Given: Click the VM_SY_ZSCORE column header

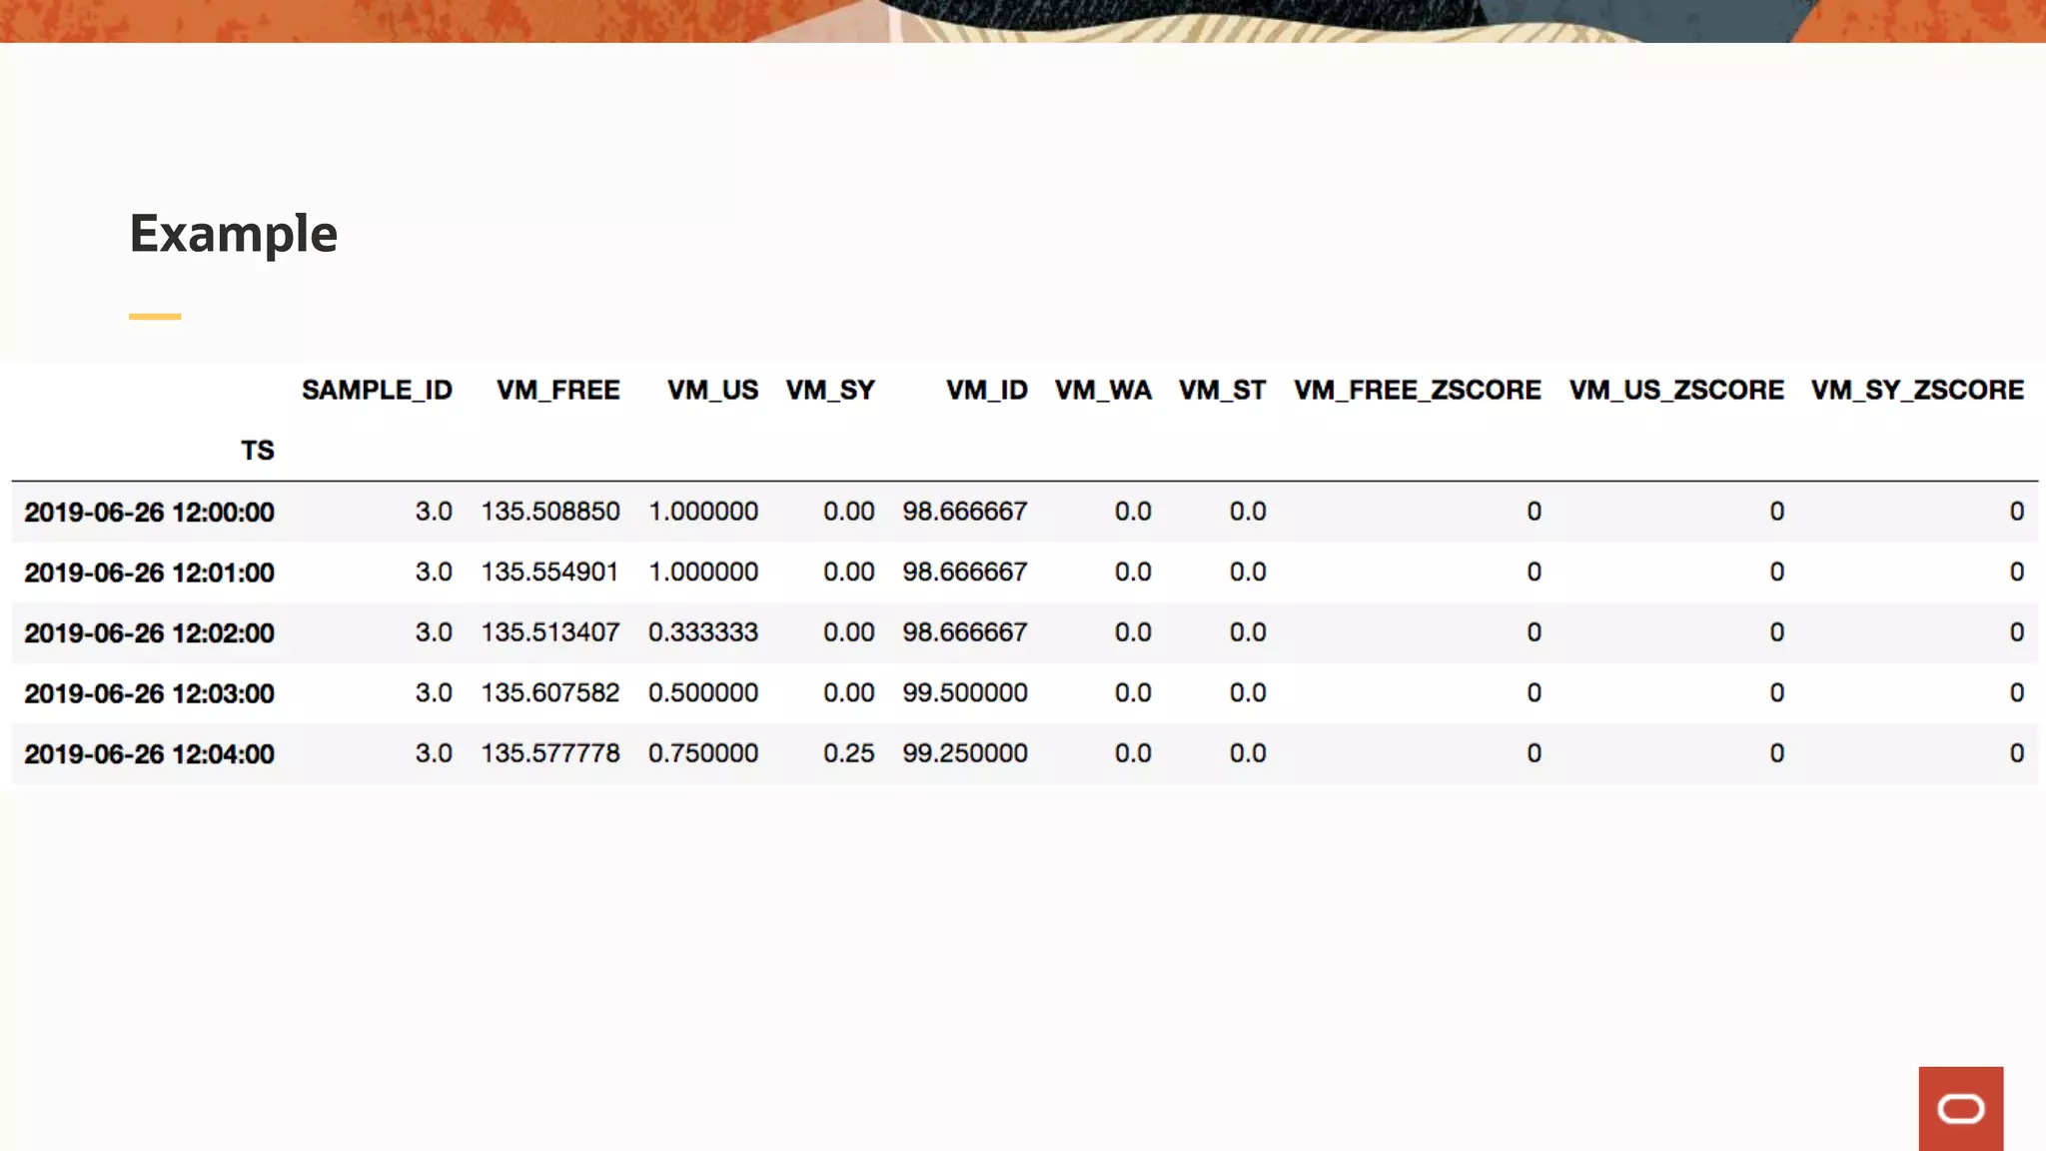Looking at the screenshot, I should [x=1917, y=390].
